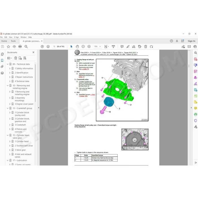Click the new bookmark icon
This screenshot has width=198, height=198.
click(20, 58)
